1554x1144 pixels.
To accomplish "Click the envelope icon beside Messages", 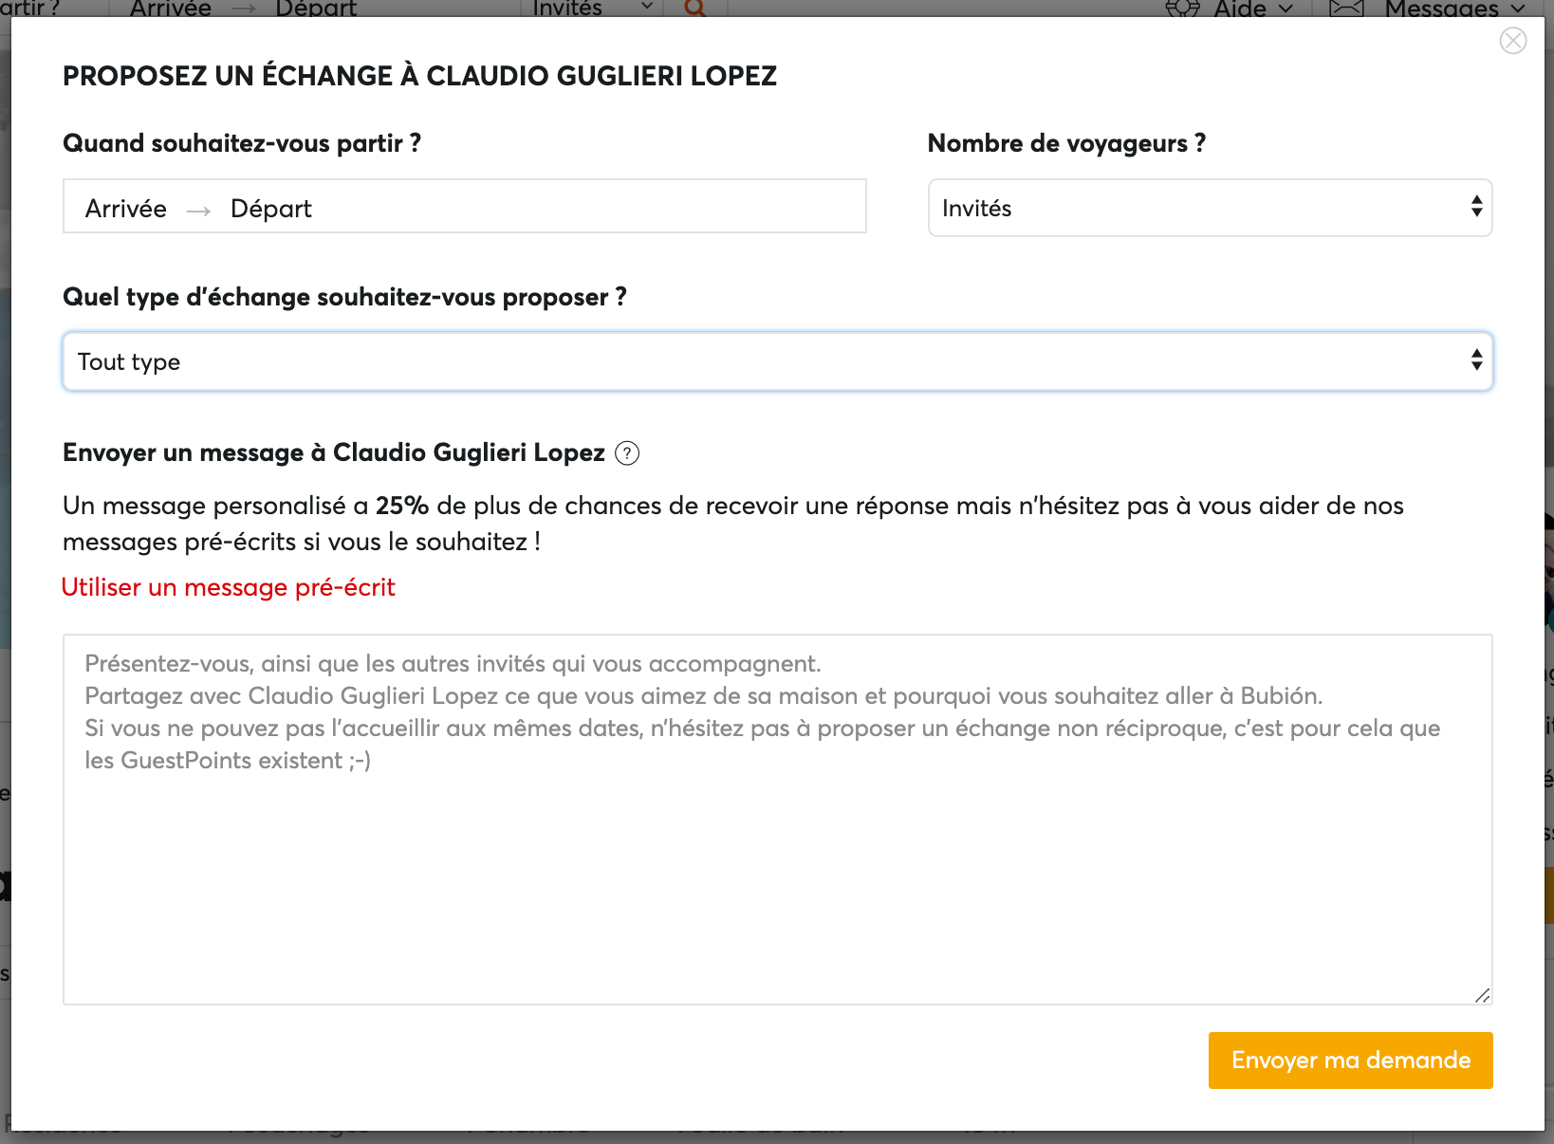I will coord(1346,9).
